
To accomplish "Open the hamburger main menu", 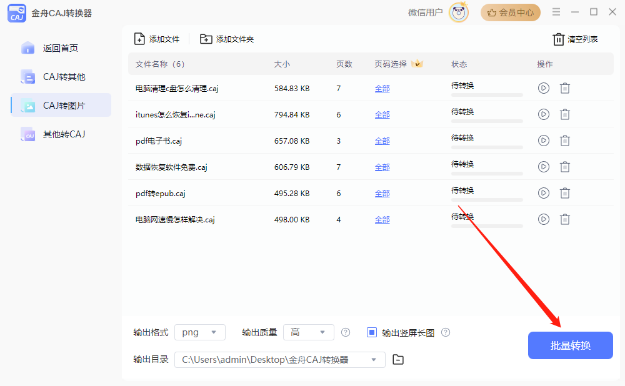I will pos(556,12).
